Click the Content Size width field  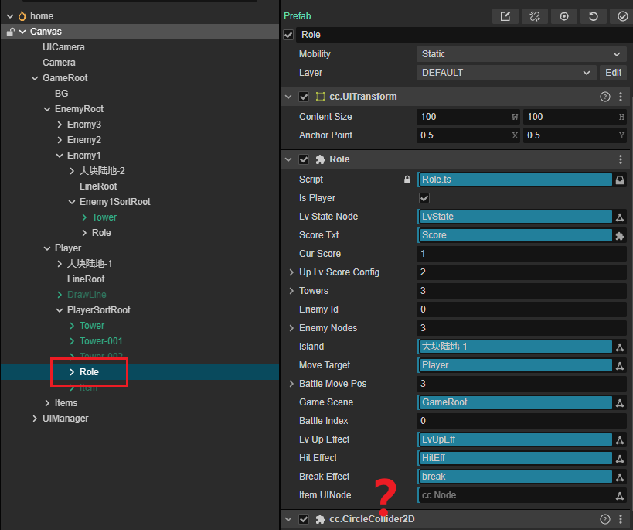[468, 117]
